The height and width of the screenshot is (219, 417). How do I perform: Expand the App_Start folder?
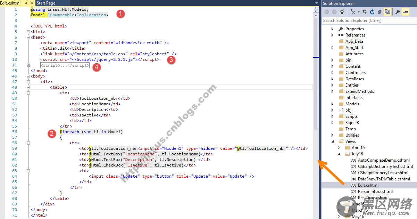pyautogui.click(x=332, y=48)
